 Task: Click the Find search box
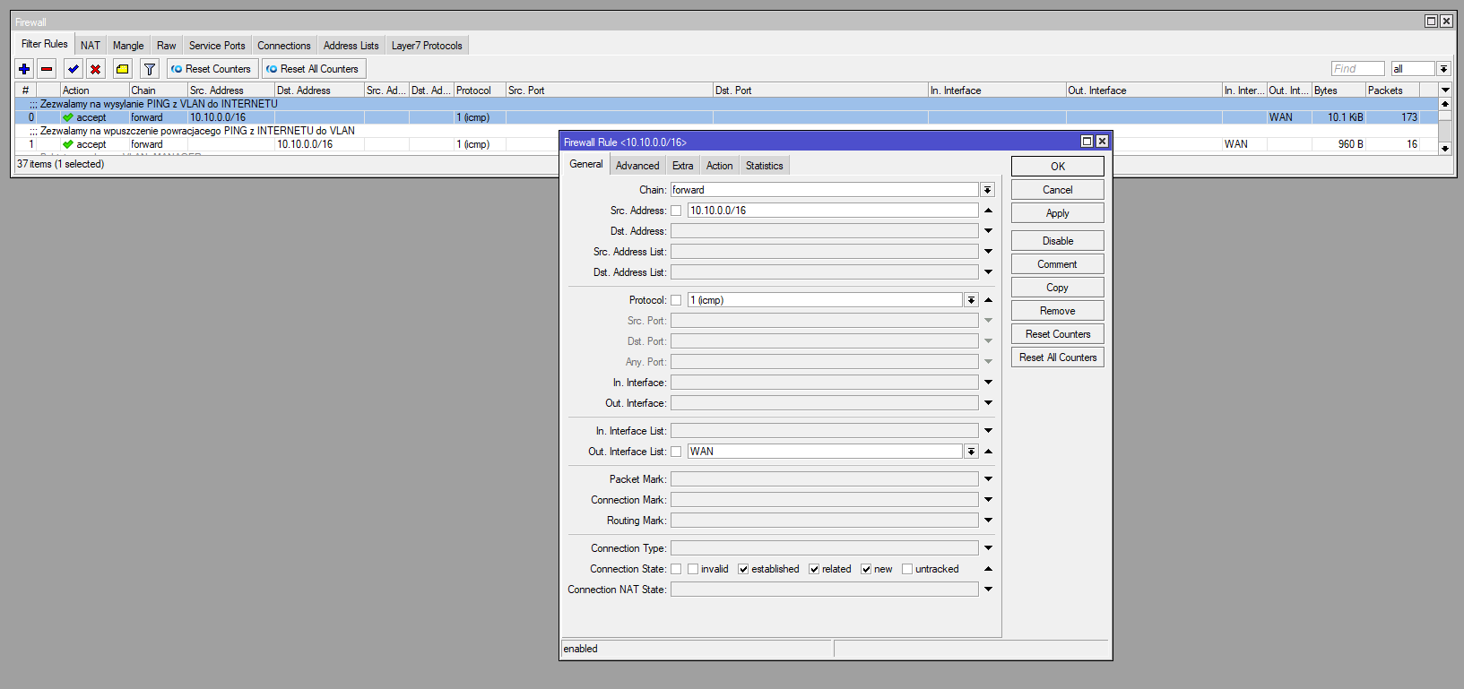pos(1356,69)
